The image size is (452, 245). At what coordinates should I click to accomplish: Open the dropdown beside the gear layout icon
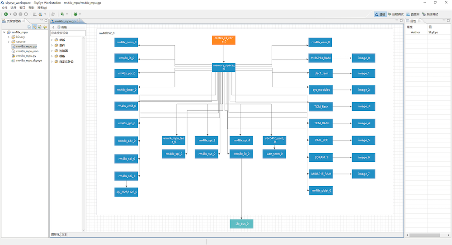(45, 14)
